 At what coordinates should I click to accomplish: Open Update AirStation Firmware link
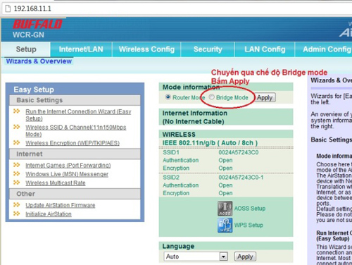61,205
